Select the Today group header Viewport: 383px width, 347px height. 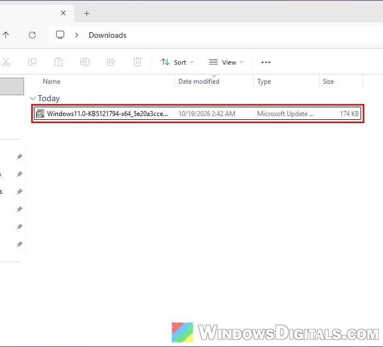(49, 98)
